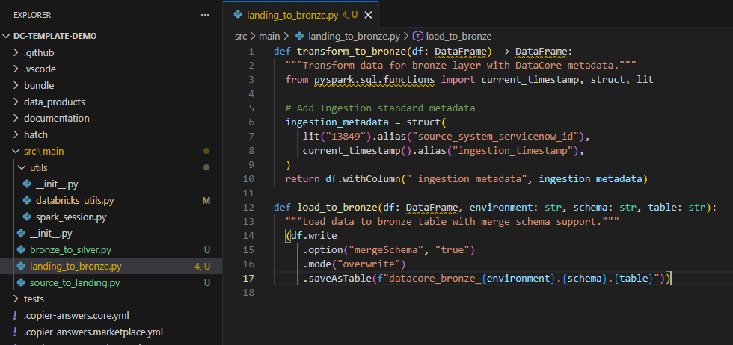Open .copier-answers.marketplace.yml file
The height and width of the screenshot is (345, 733).
click(93, 332)
